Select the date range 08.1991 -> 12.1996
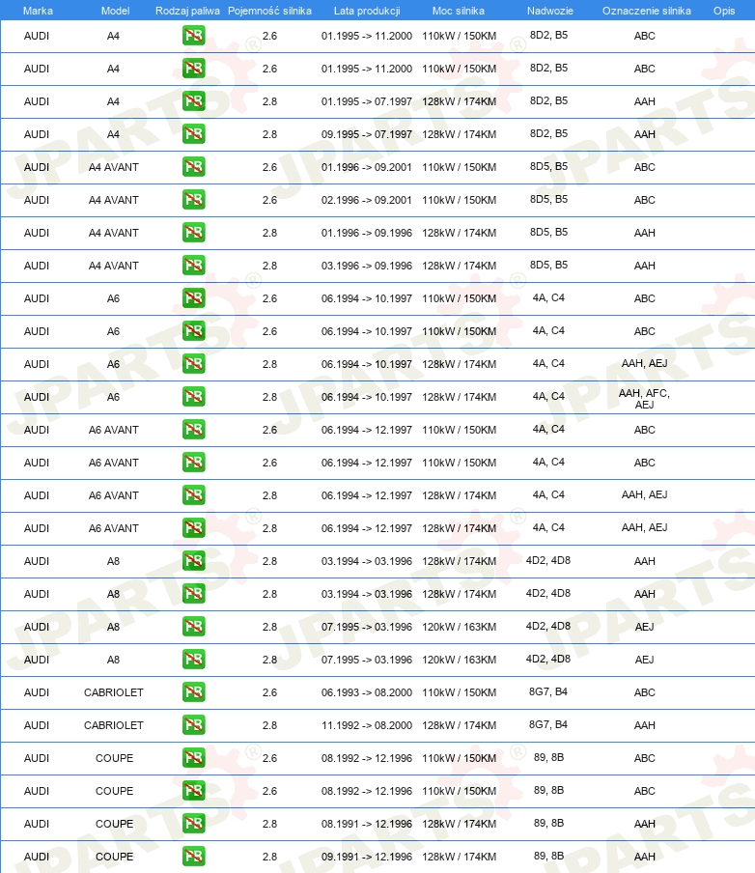The height and width of the screenshot is (873, 755). pyautogui.click(x=367, y=824)
